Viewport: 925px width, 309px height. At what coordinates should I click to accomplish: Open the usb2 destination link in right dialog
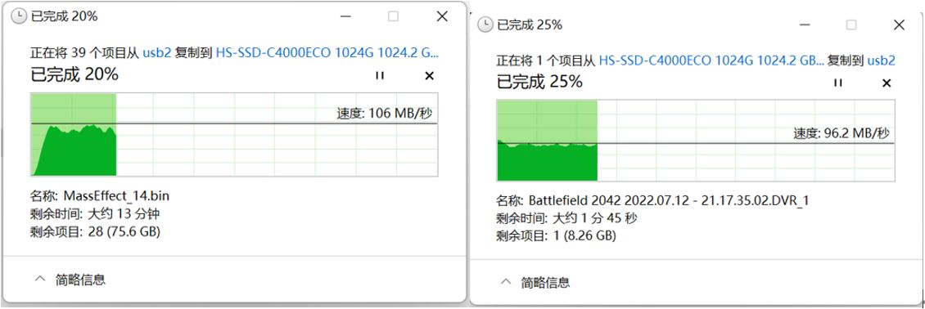881,60
